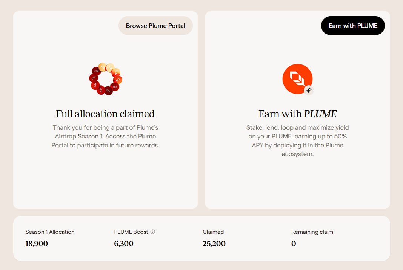Image resolution: width=403 pixels, height=270 pixels.
Task: Click the Claimed label
Action: point(213,232)
